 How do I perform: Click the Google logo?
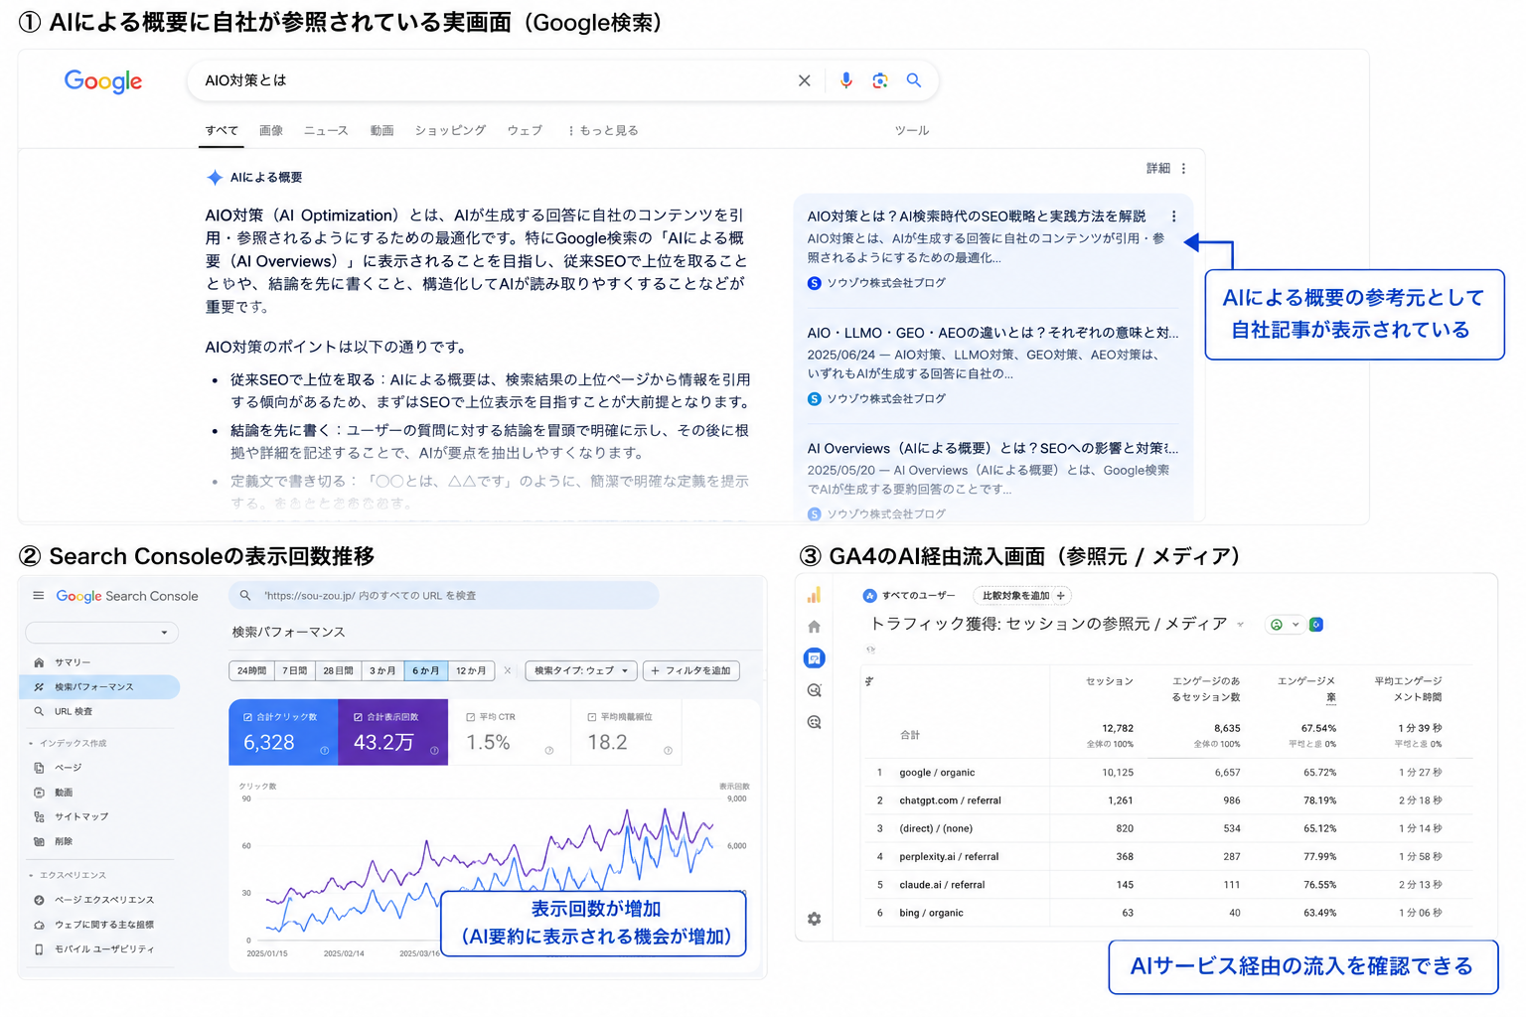[103, 81]
